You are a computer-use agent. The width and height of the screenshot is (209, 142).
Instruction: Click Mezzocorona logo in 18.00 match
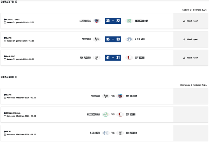tap(106, 115)
